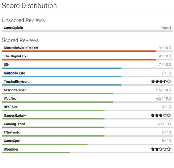Open the IGN review link
Screen dimensions: 174x168
(x=7, y=65)
